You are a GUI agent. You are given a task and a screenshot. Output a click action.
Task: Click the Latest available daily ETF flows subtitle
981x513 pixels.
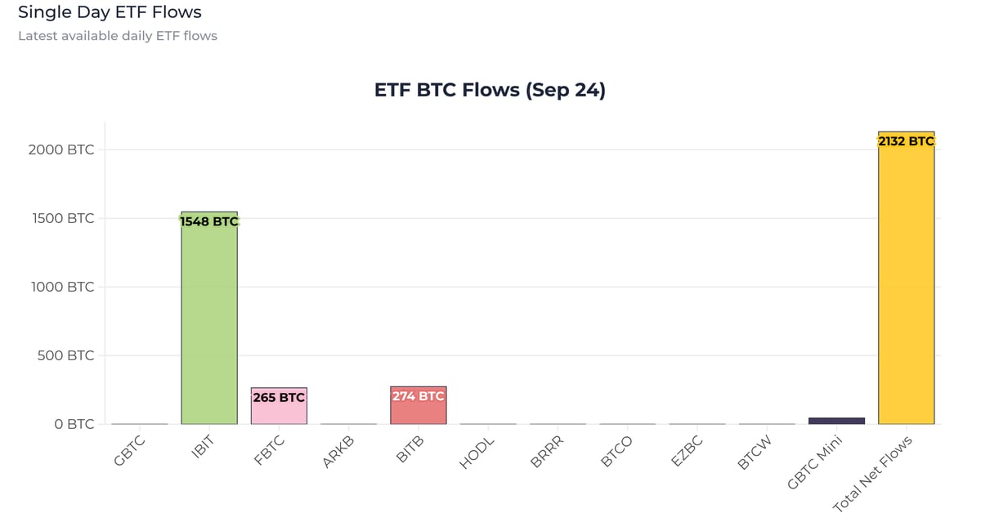tap(118, 36)
